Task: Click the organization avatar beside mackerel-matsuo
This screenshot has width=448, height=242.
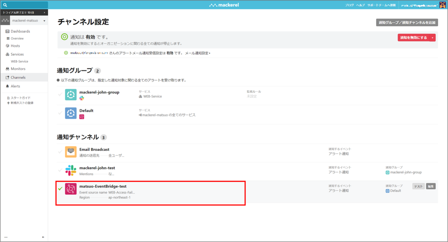Action: click(x=5, y=21)
